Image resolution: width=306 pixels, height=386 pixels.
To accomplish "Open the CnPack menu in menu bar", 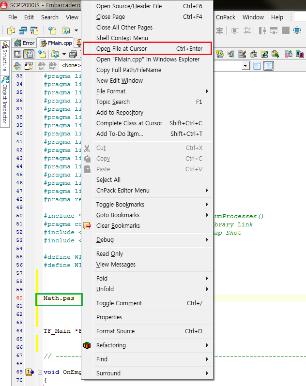I will (225, 17).
